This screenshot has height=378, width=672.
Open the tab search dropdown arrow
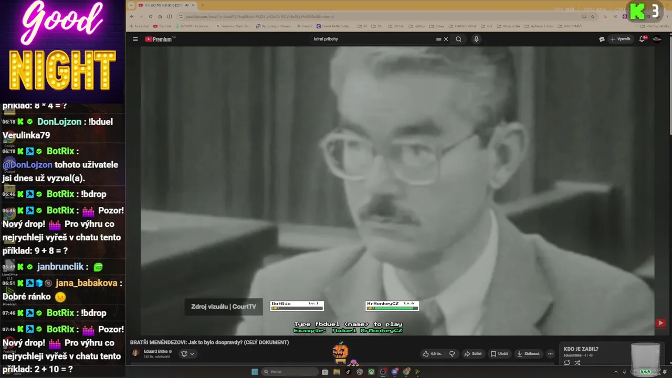[131, 5]
